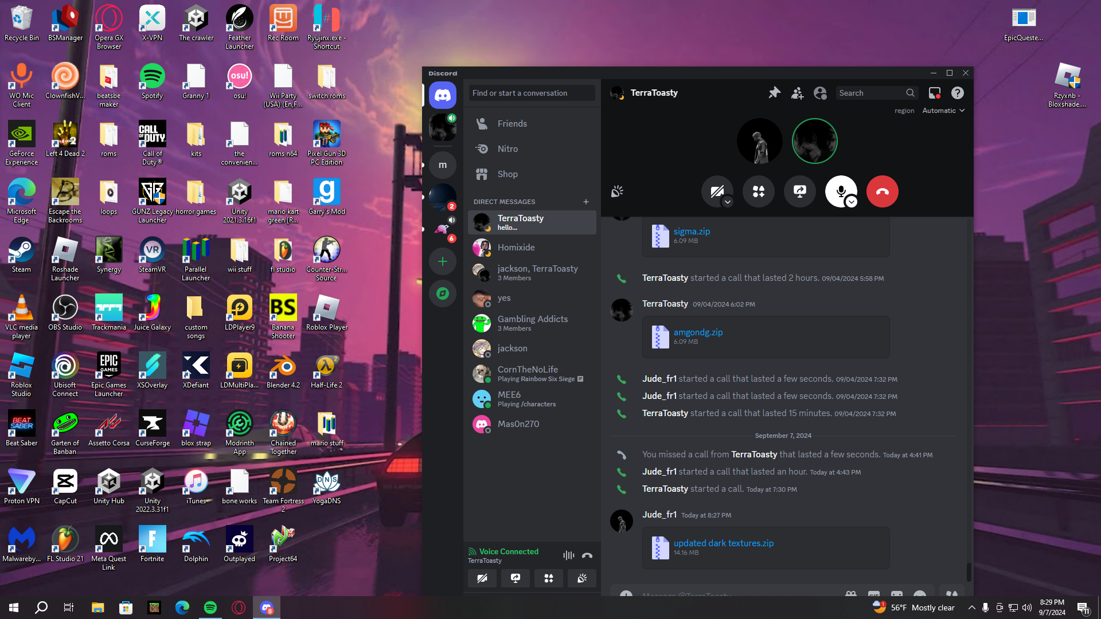Expand region Automatic dropdown
1101x619 pixels.
[943, 111]
